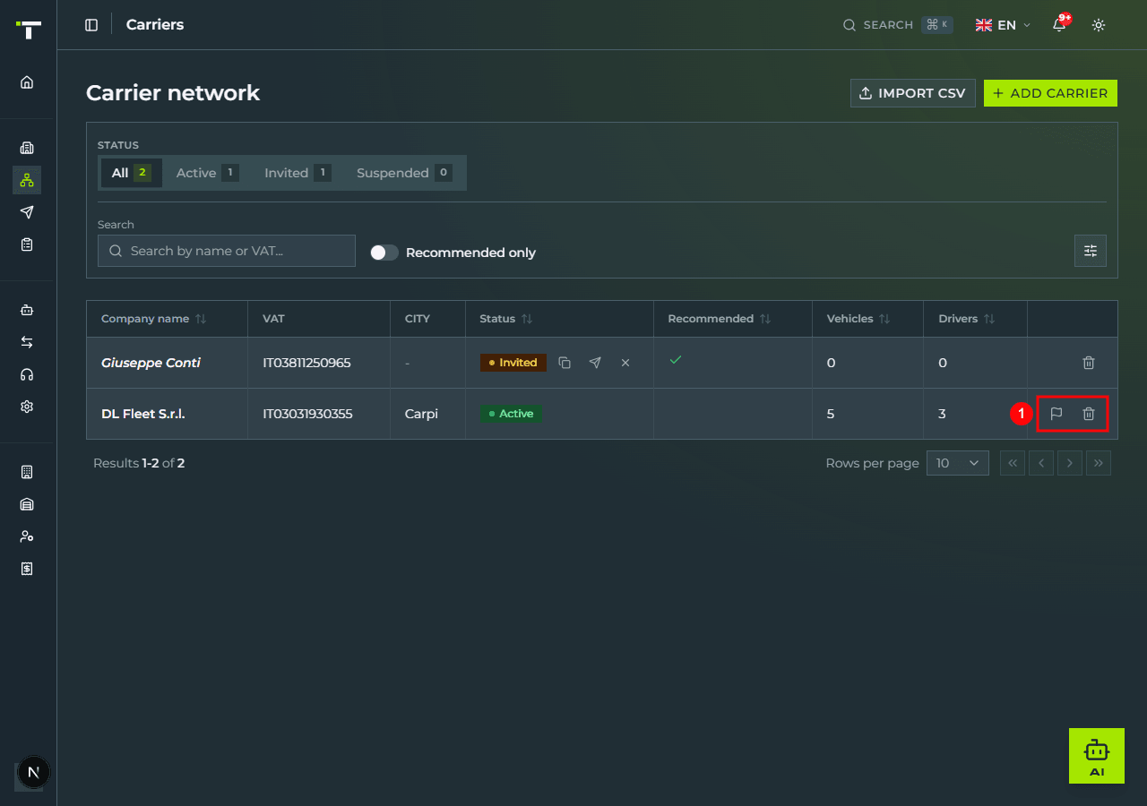Open the paper plane sidebar icon
Image resolution: width=1147 pixels, height=806 pixels.
[27, 212]
